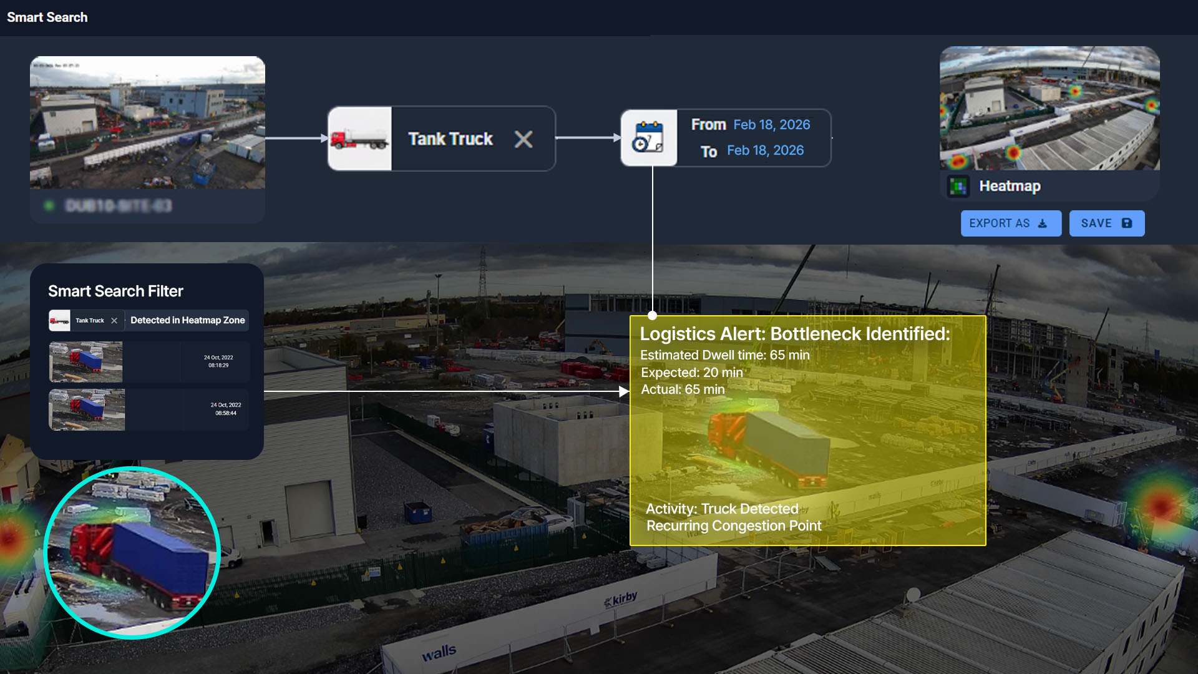Click the Export As button
This screenshot has height=674, width=1198.
(x=1010, y=223)
